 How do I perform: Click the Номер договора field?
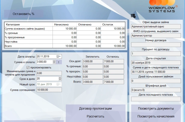click(156, 45)
